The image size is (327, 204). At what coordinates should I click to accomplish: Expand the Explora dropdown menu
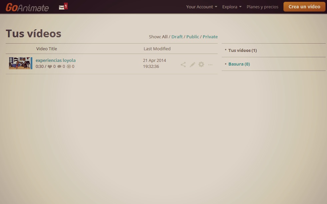[x=232, y=7]
